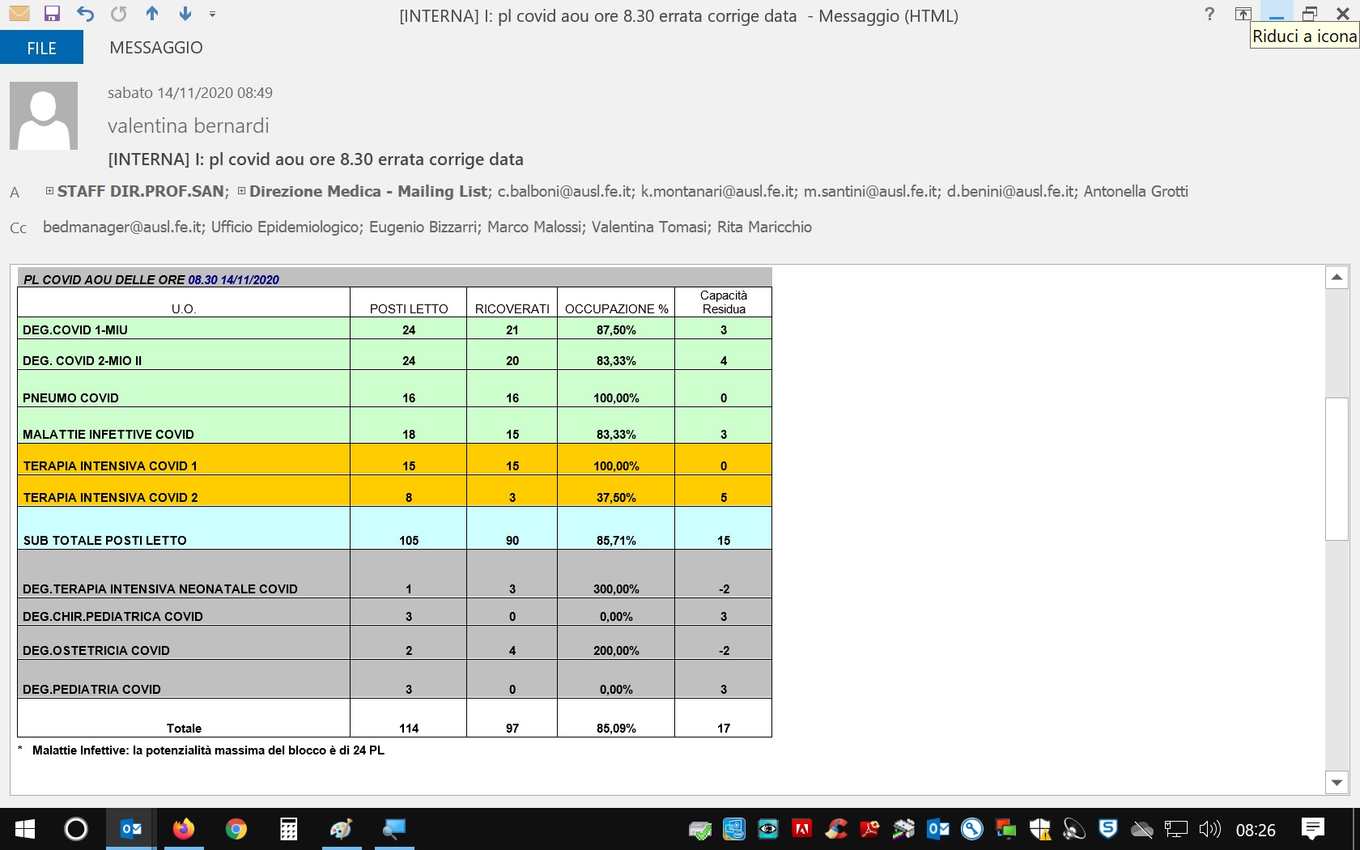Expand the STAFF DIR.PROF.SAN distribution list
1360x850 pixels.
pos(50,191)
